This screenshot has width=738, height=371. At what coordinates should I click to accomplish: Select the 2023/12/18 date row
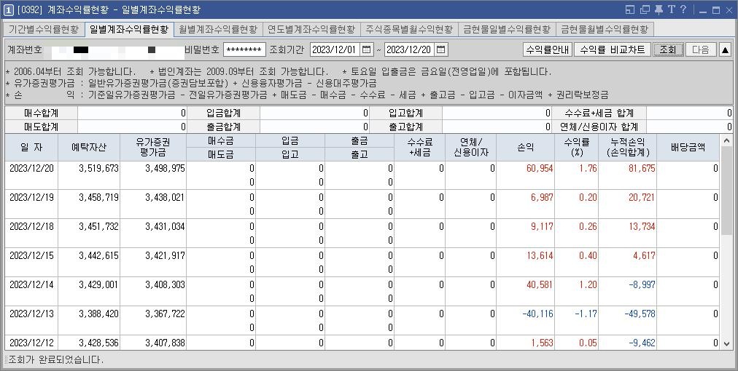pyautogui.click(x=362, y=234)
